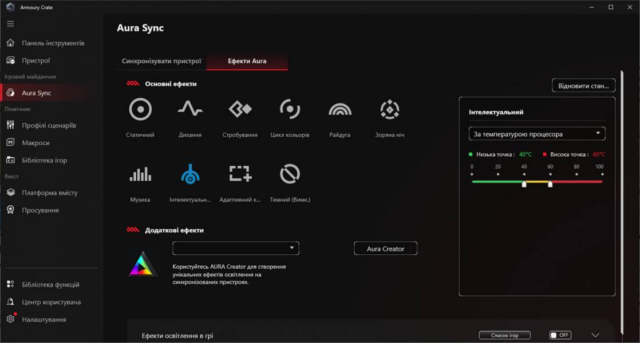
Task: Choose the Цикл кольорів effect
Action: (x=289, y=109)
